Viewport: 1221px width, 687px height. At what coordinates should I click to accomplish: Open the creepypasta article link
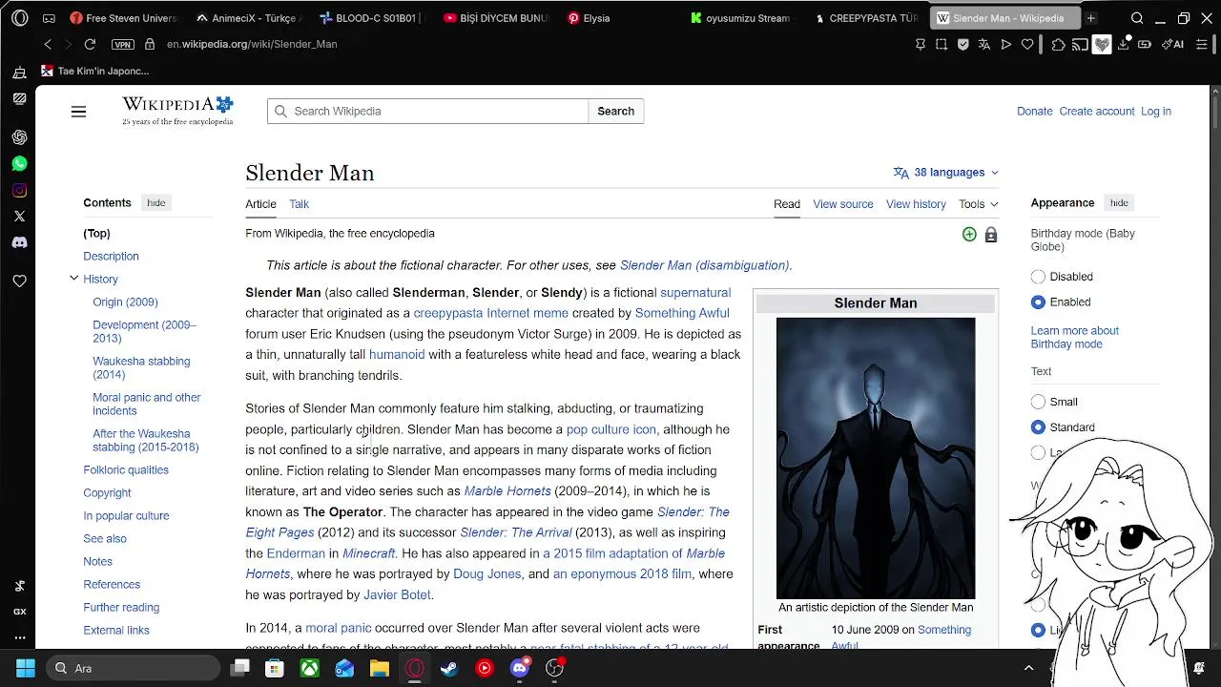click(x=448, y=313)
